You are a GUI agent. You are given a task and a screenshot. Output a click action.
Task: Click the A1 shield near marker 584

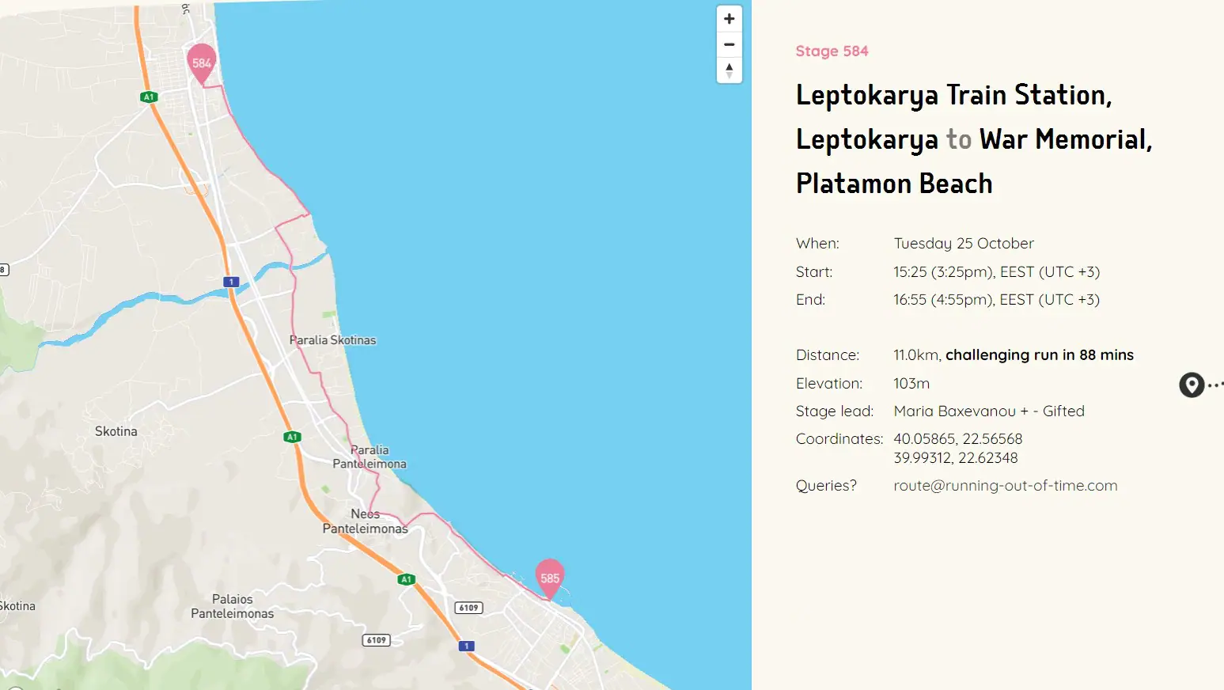click(149, 97)
